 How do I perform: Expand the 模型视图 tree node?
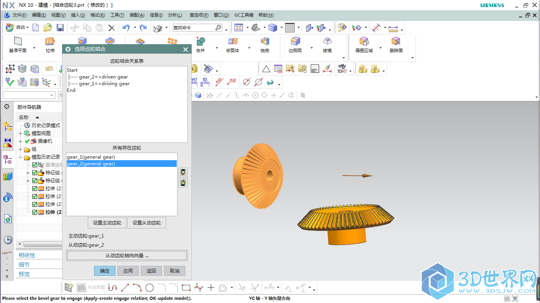pos(21,133)
